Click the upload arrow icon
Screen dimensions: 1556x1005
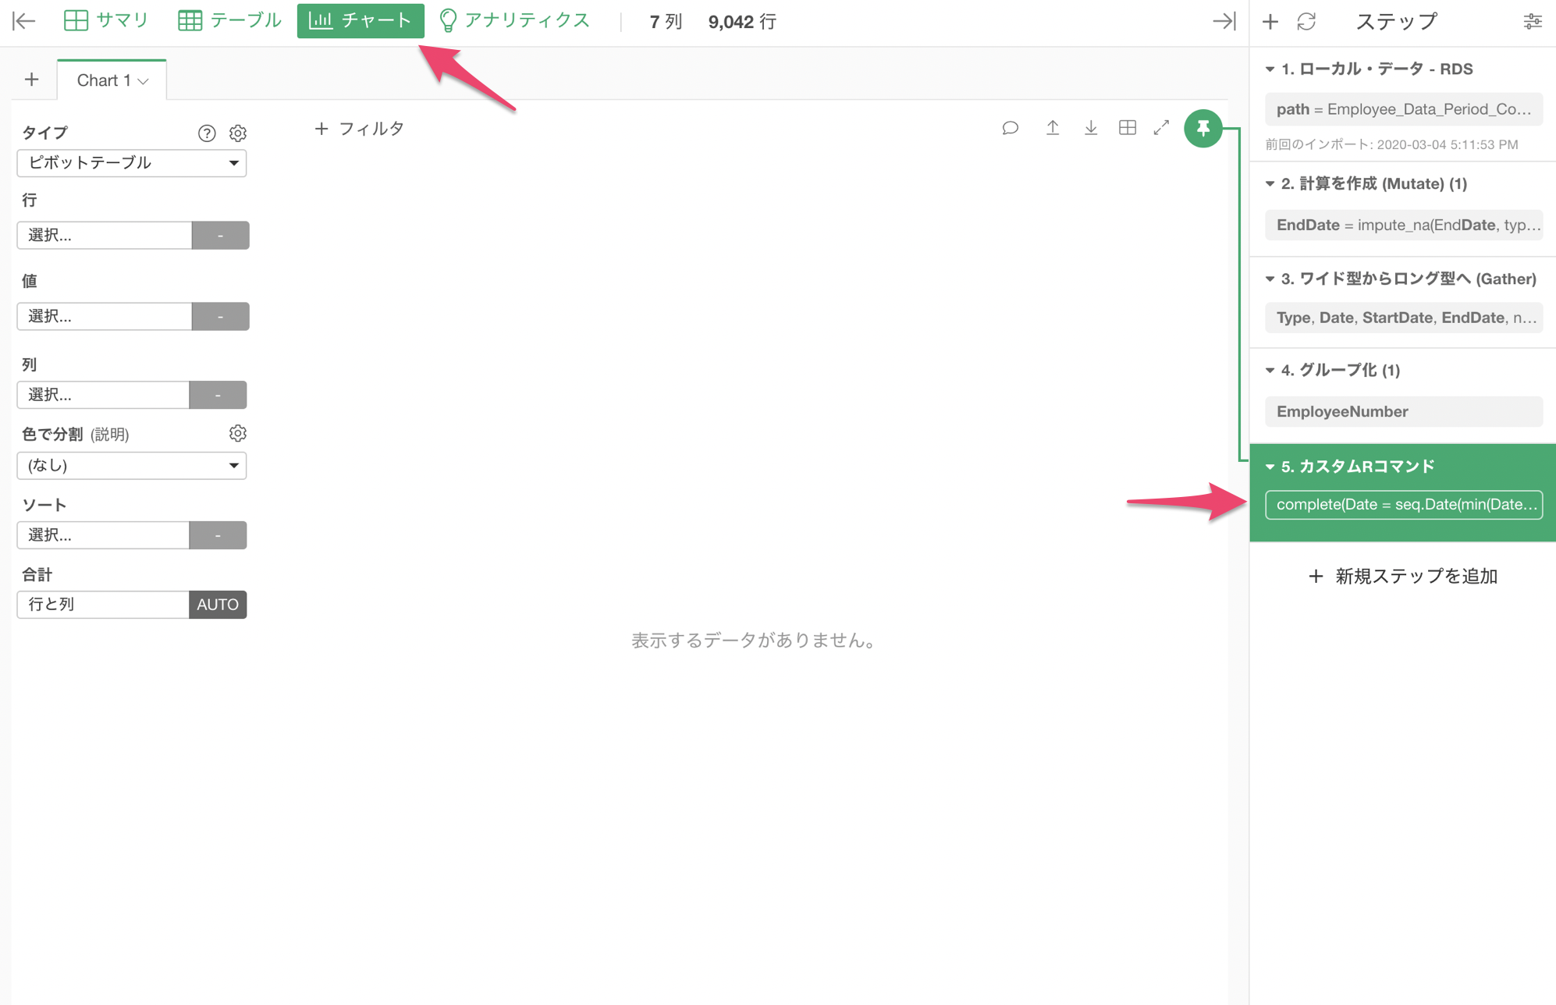tap(1052, 128)
